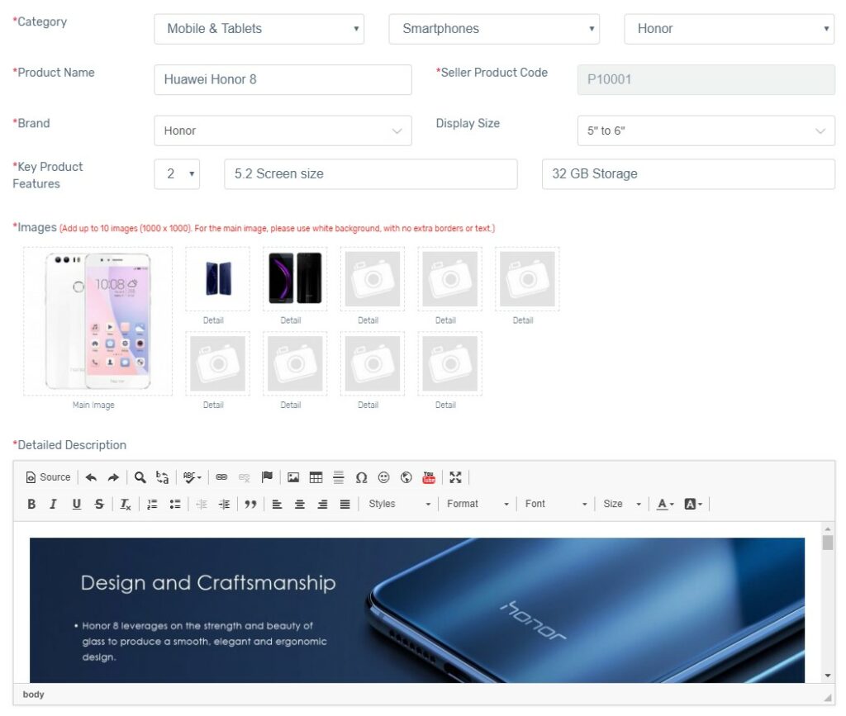This screenshot has width=846, height=716.
Task: Click the editor resize handle corner
Action: [x=828, y=697]
